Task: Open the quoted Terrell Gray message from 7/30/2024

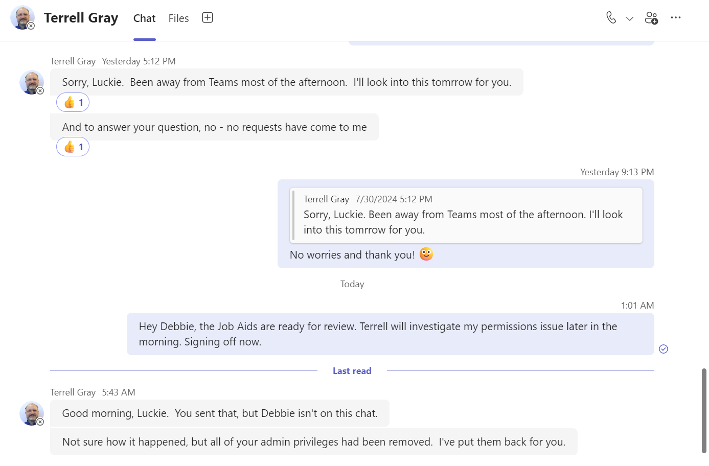Action: (x=466, y=215)
